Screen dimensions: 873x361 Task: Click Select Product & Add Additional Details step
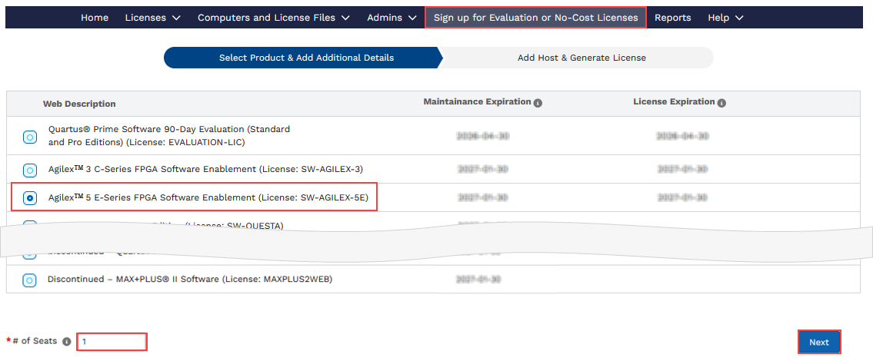pos(306,58)
